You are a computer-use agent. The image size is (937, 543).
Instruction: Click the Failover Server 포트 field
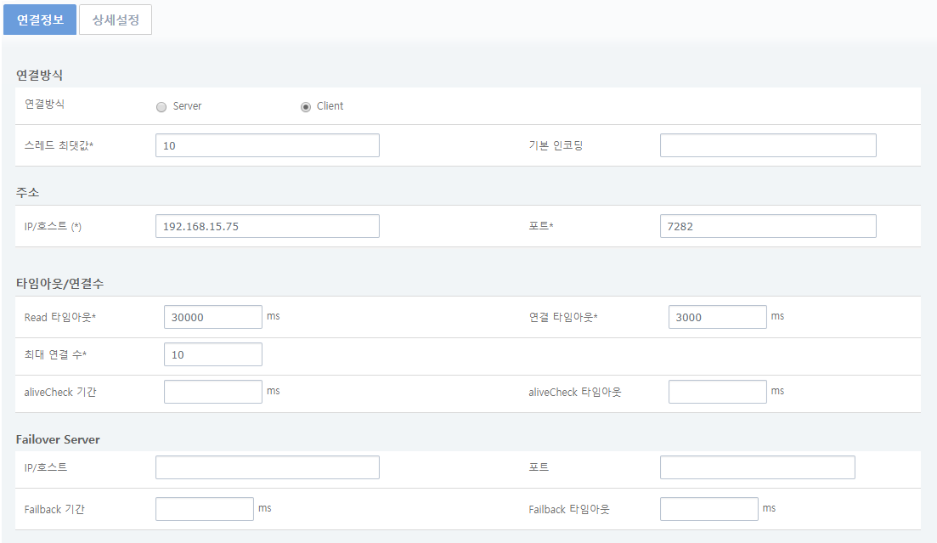pyautogui.click(x=757, y=467)
